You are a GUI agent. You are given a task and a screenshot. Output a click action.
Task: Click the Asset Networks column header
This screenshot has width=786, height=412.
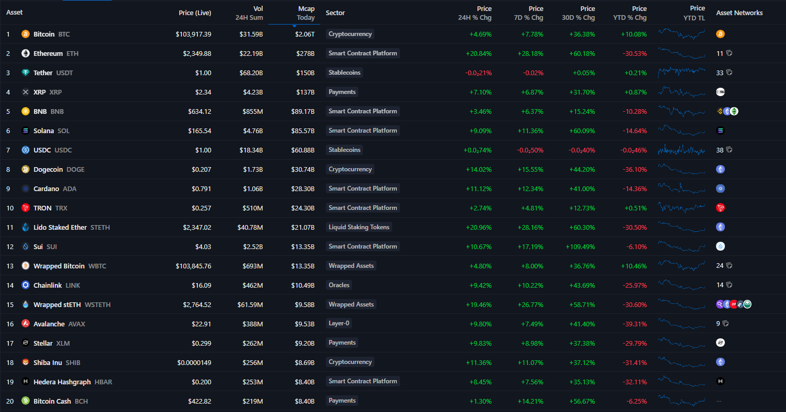click(x=740, y=13)
